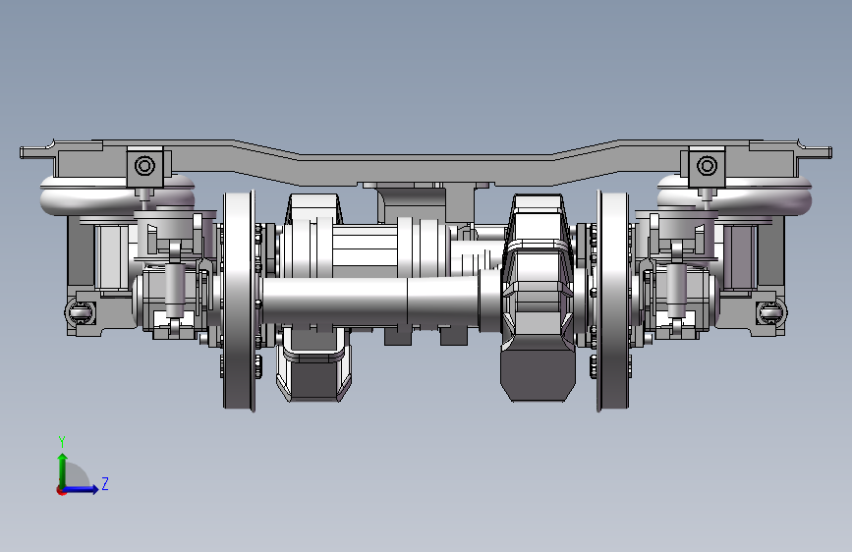Viewport: 852px width, 552px height.
Task: Select the right air spring bellows
Action: 735,194
